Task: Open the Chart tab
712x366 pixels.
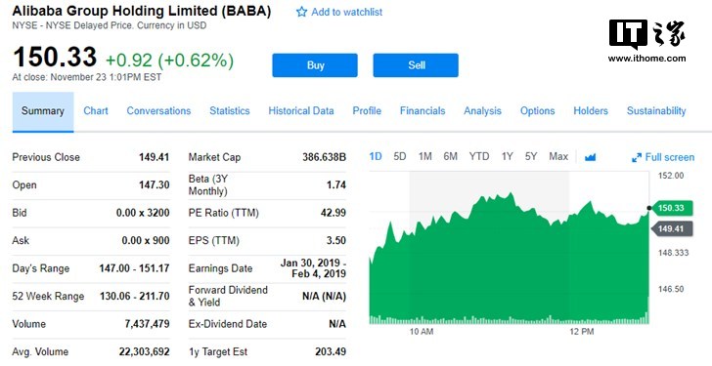Action: click(x=96, y=111)
